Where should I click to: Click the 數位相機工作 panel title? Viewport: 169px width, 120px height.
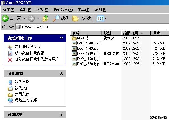point(20,38)
